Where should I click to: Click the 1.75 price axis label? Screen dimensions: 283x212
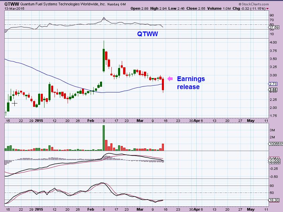[x=273, y=116]
